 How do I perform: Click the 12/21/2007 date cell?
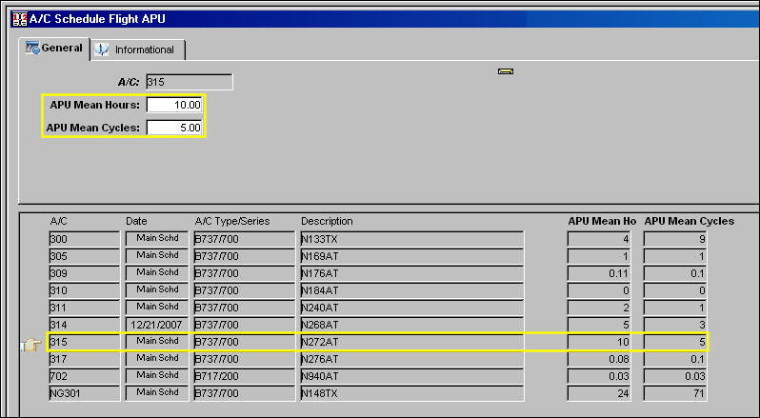[157, 325]
